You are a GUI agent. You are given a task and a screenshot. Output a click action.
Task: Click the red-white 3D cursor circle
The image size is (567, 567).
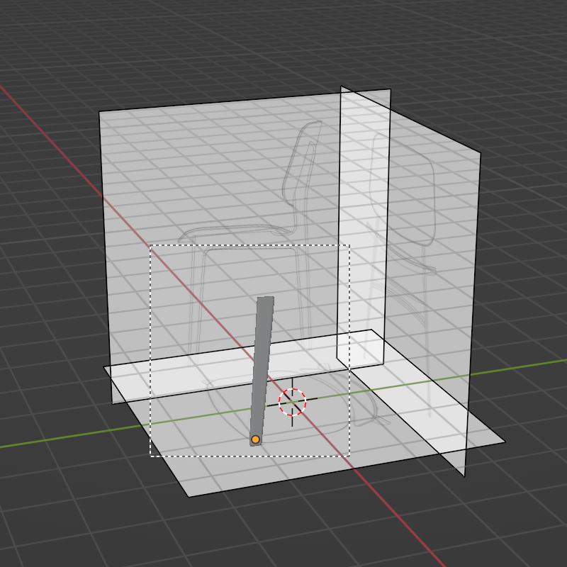point(292,402)
